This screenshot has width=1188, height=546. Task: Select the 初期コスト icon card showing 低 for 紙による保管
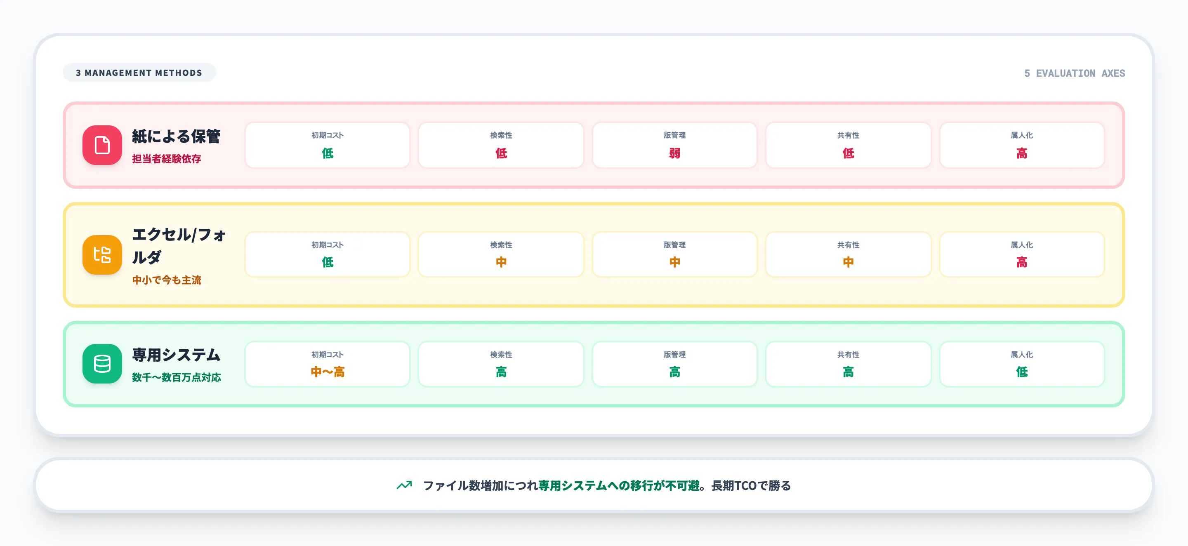tap(328, 145)
